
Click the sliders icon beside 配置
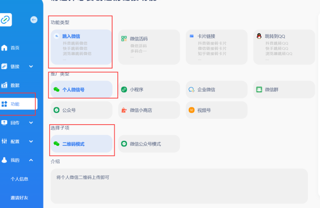click(x=4, y=141)
